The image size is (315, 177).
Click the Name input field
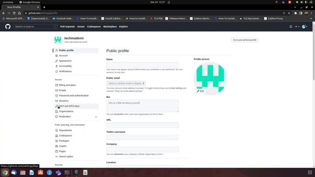click(142, 64)
